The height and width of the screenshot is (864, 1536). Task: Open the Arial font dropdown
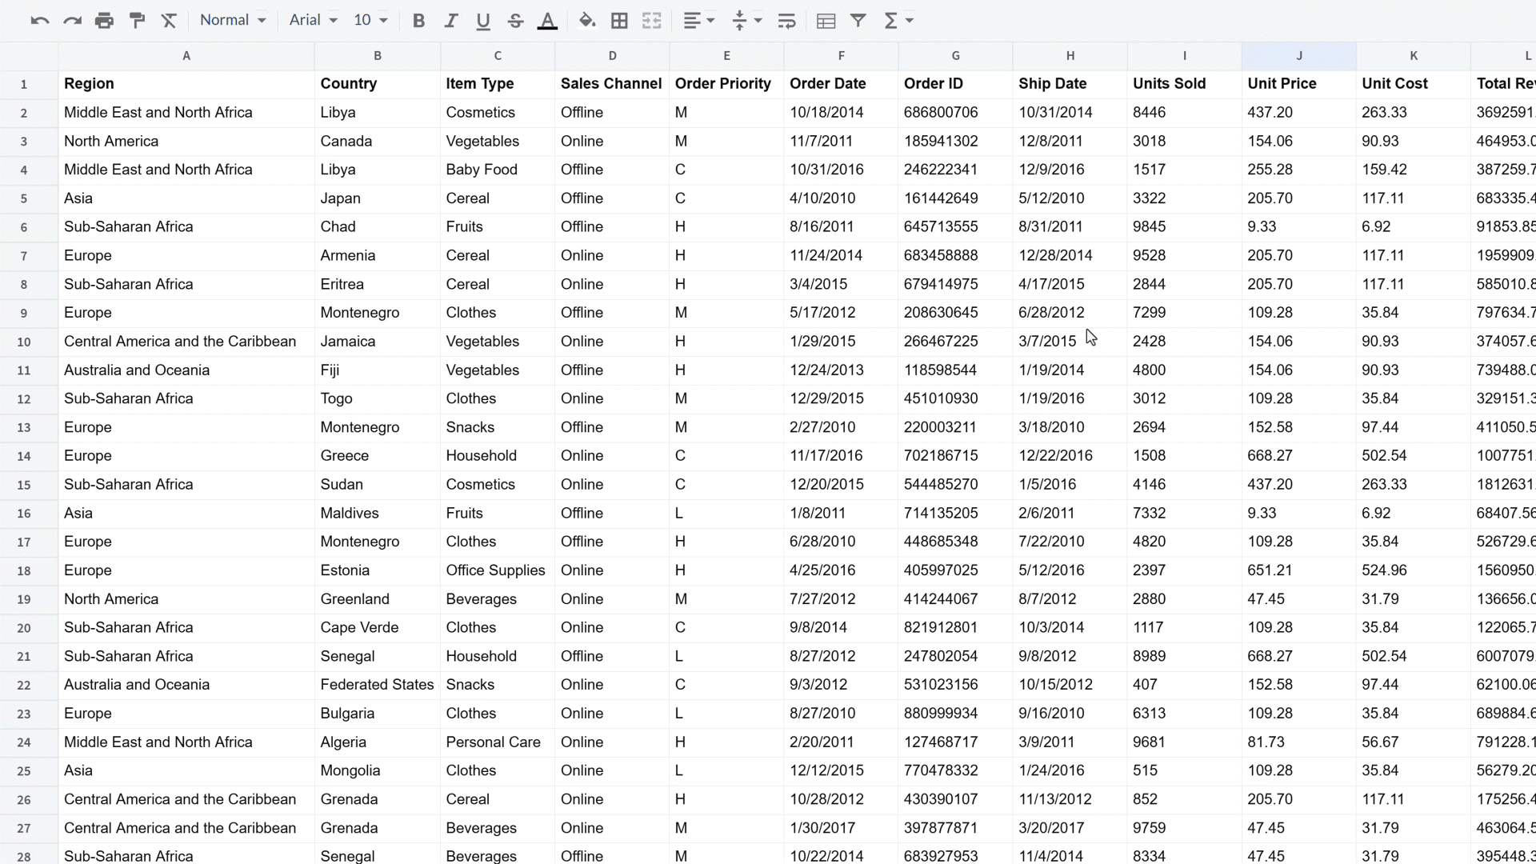[x=314, y=21]
